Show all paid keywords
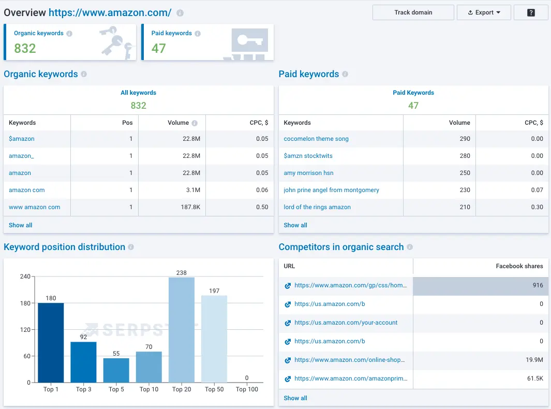The height and width of the screenshot is (409, 551). 295,225
